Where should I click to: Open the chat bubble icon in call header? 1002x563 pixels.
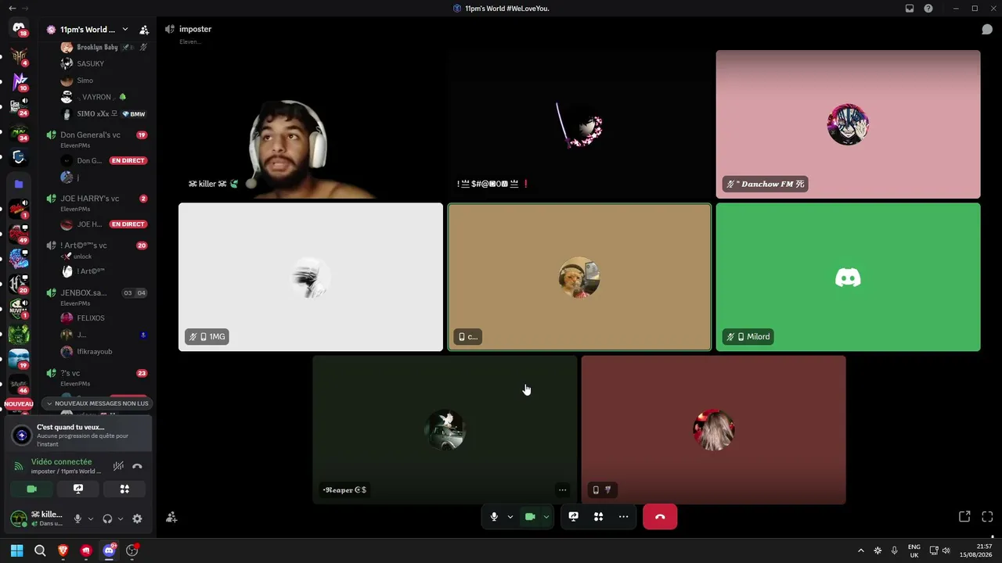[987, 30]
